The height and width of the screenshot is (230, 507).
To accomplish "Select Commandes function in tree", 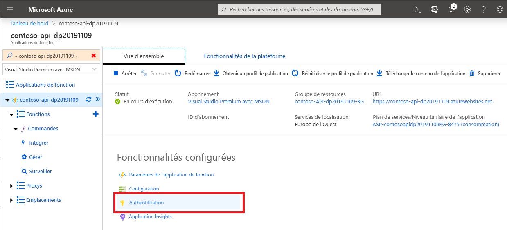I will (43, 128).
